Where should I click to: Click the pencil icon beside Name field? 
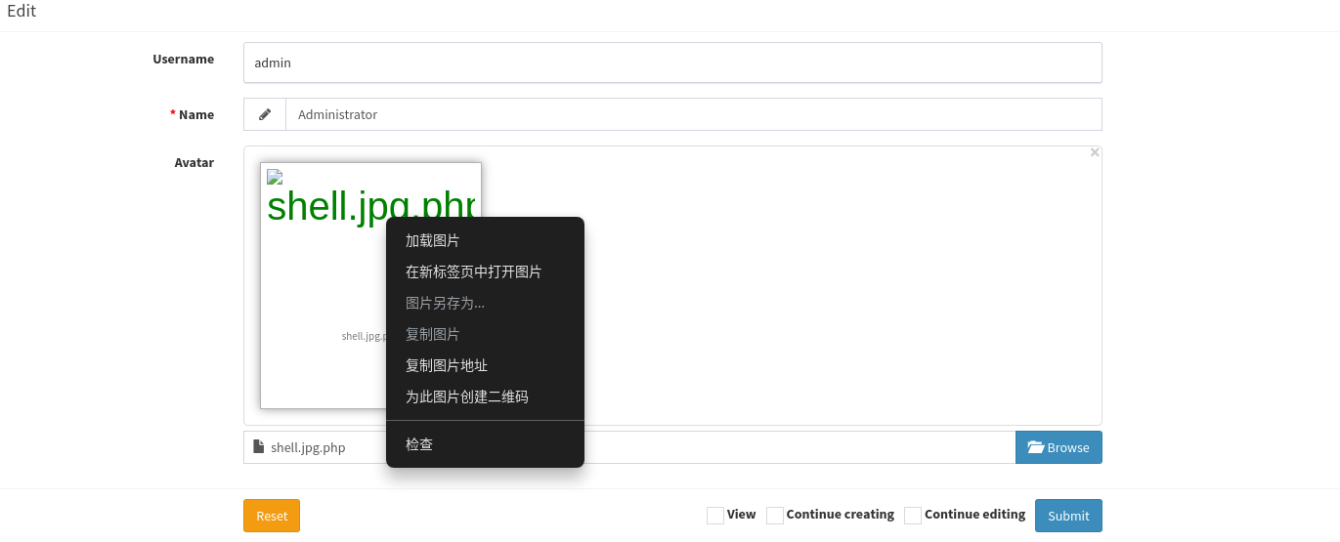tap(265, 114)
